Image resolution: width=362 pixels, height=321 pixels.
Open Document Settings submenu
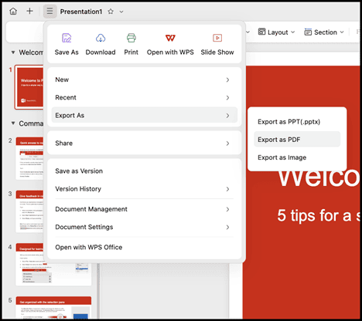coord(145,227)
